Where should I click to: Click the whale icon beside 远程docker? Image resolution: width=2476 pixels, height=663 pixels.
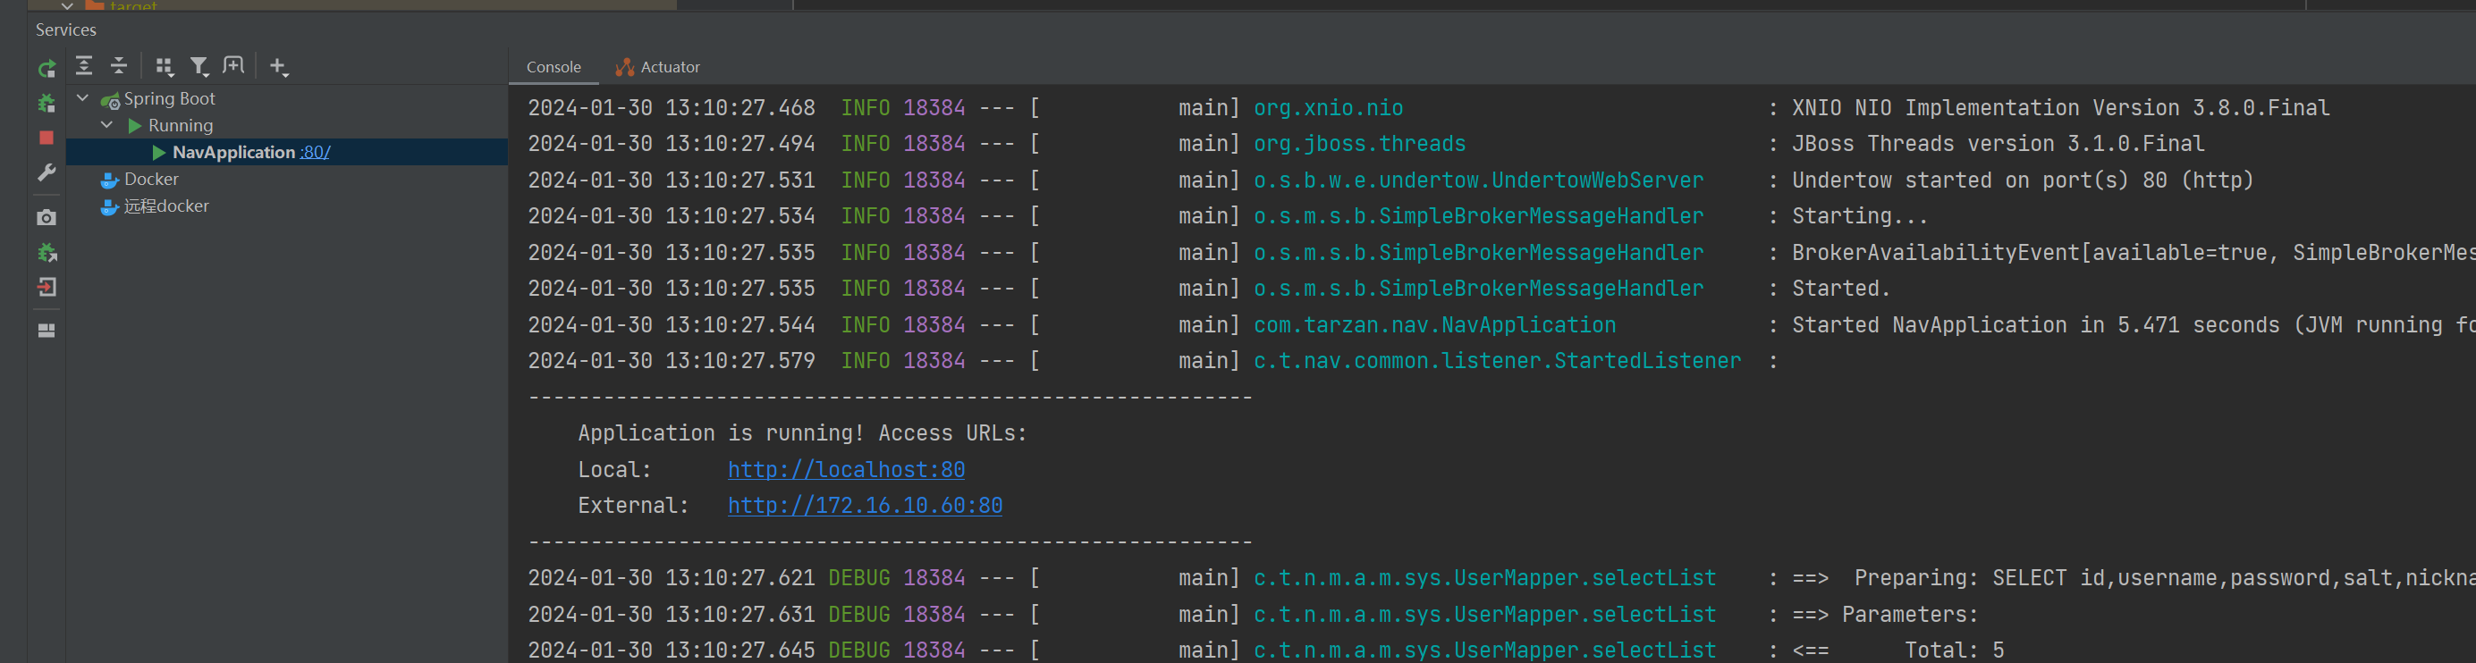pyautogui.click(x=110, y=207)
